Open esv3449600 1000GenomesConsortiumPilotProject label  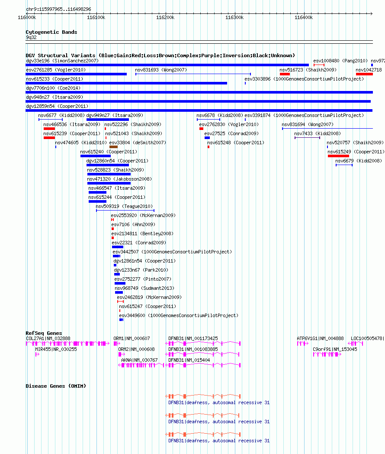point(179,316)
